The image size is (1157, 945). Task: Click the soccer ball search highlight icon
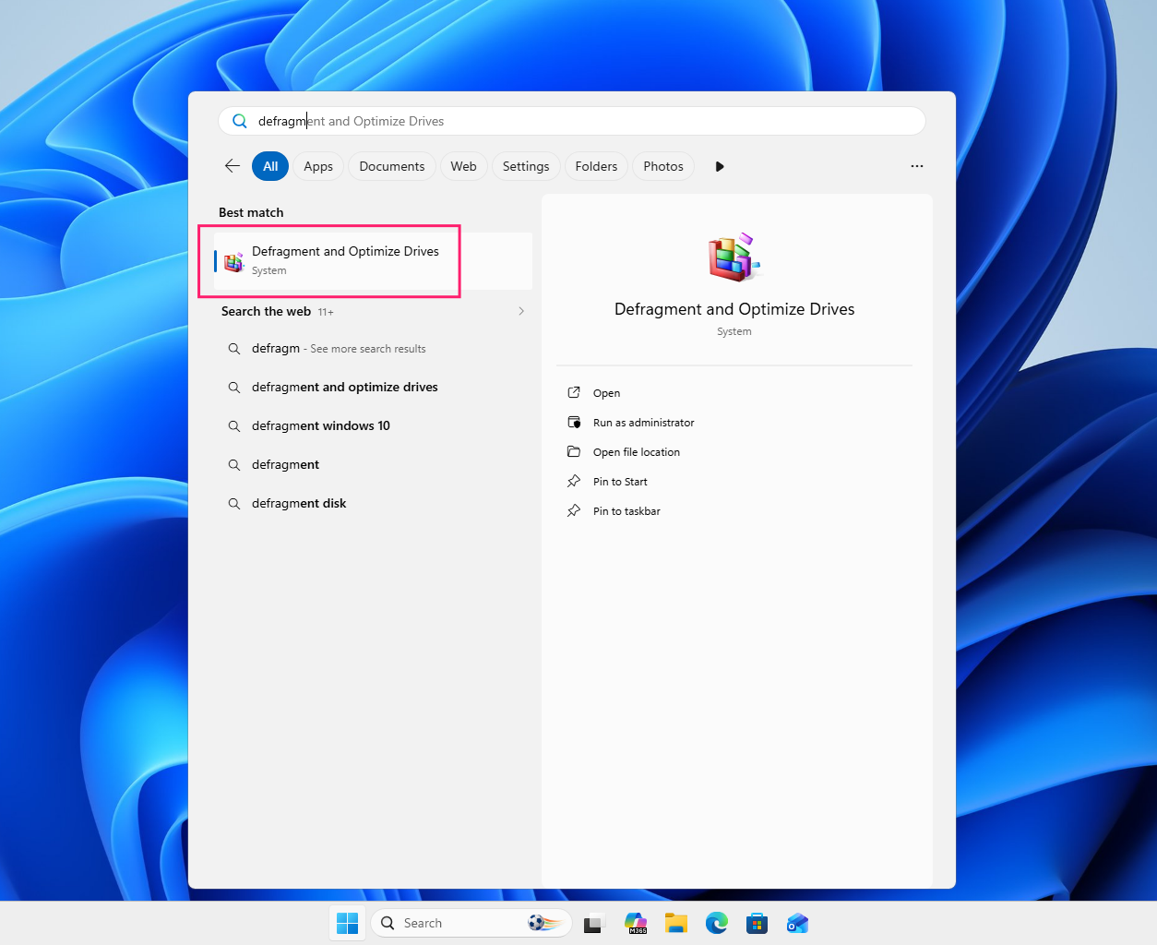point(544,923)
